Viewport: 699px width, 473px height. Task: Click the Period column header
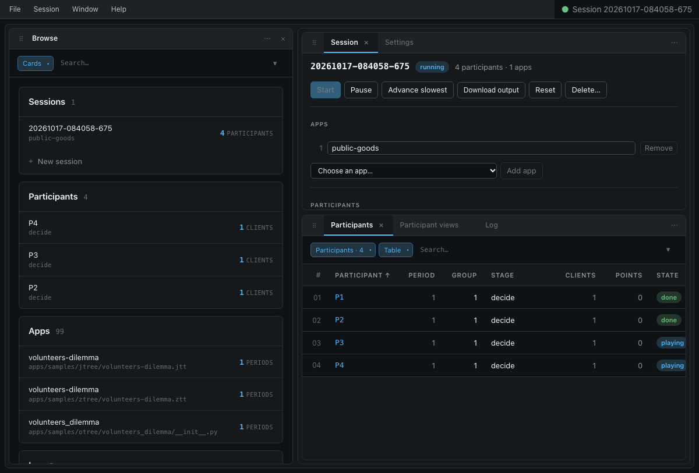[x=422, y=275]
